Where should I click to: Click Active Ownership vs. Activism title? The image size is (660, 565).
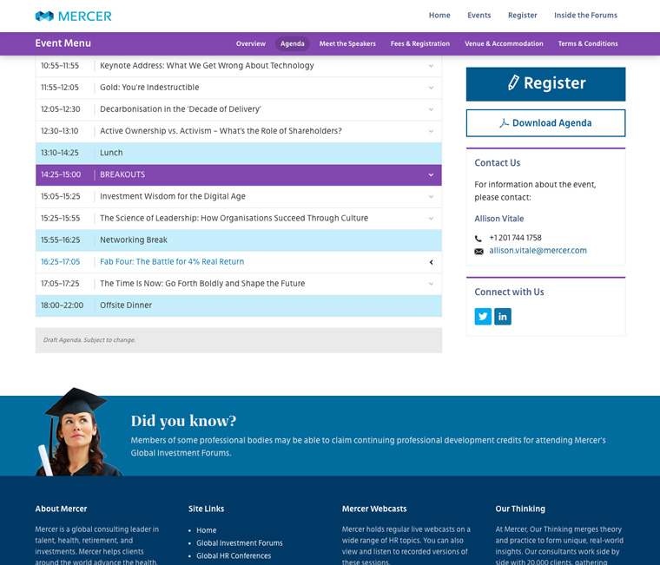[x=221, y=131]
